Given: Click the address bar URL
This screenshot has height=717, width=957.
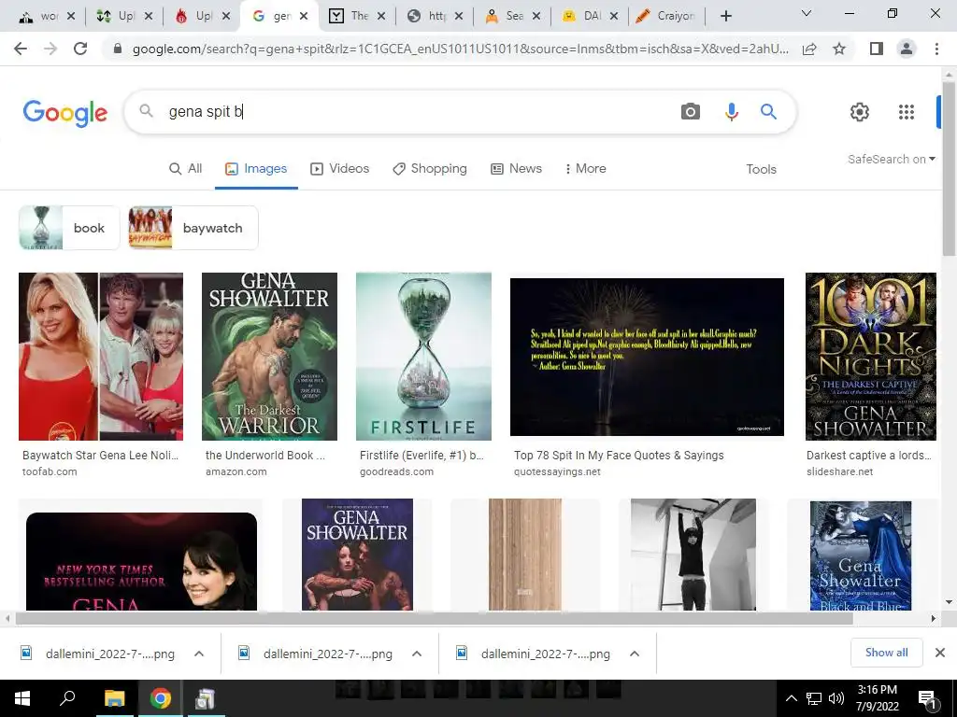Looking at the screenshot, I should pos(460,49).
